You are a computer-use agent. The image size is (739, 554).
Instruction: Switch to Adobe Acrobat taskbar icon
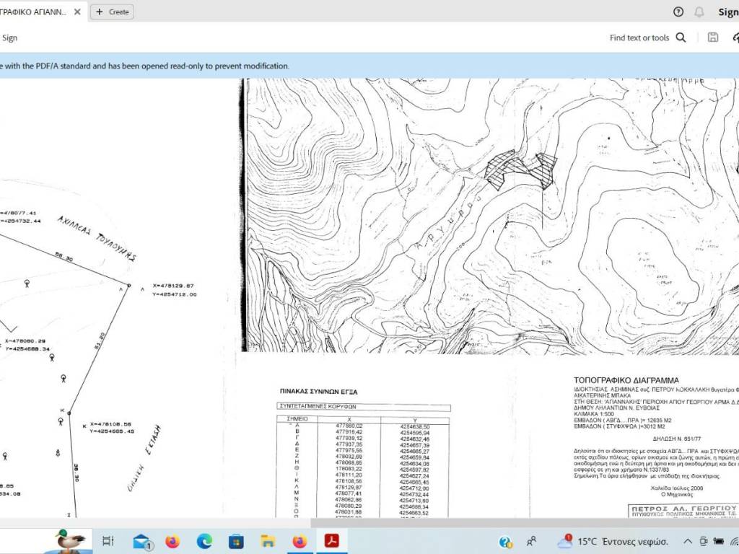click(x=331, y=541)
